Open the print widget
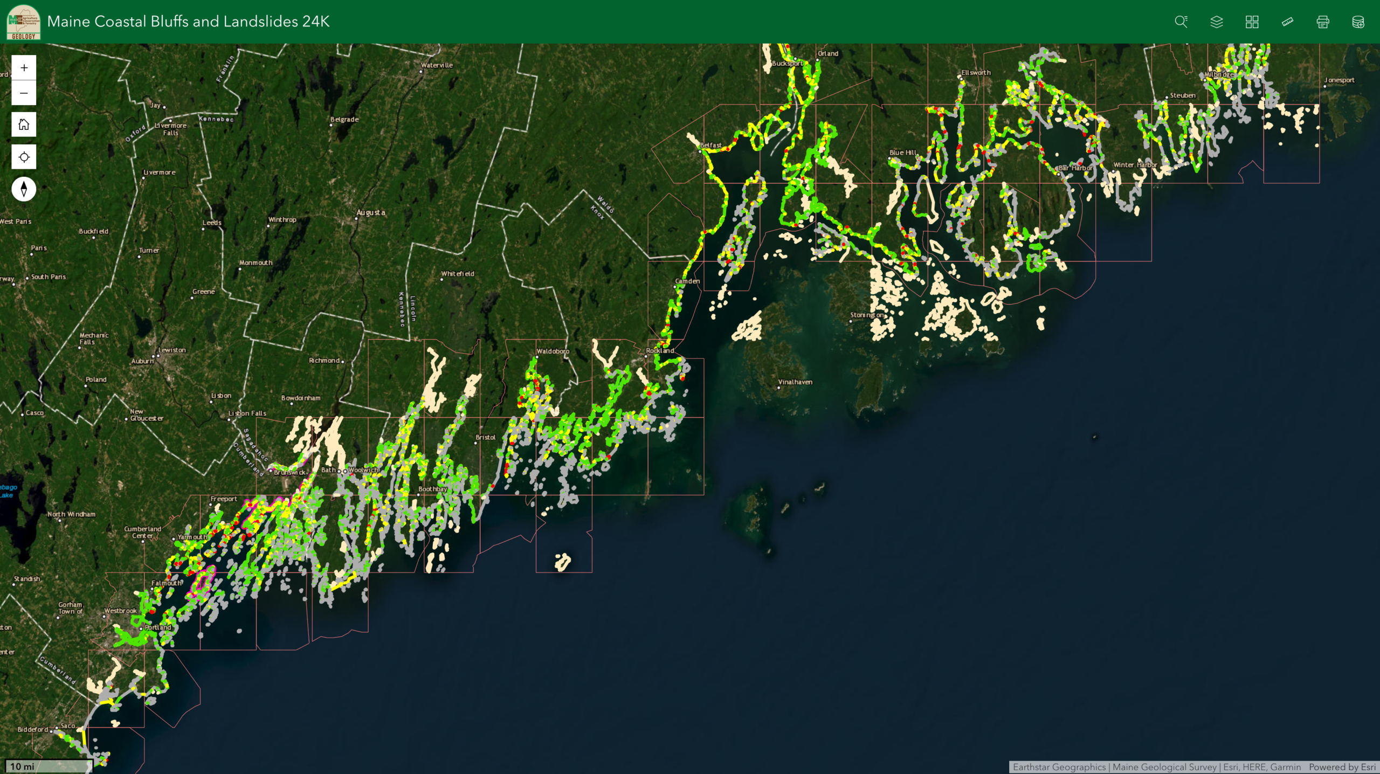 tap(1323, 22)
